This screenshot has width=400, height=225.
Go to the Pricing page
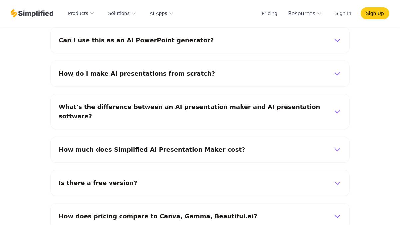[269, 13]
